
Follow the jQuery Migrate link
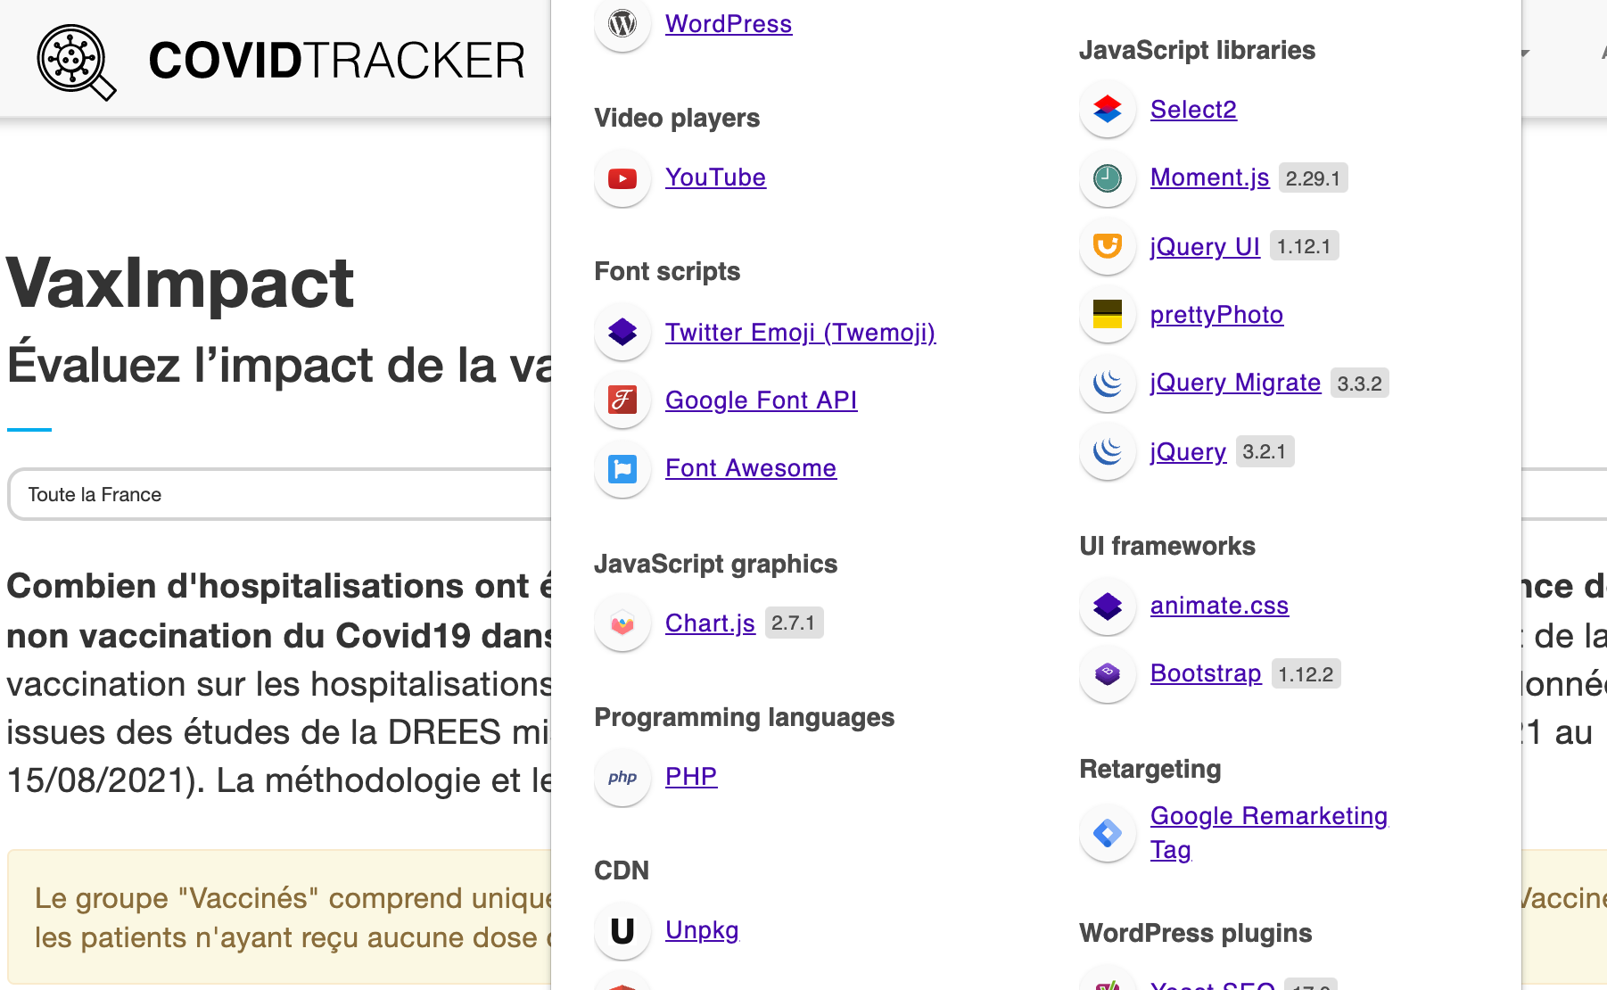[x=1235, y=383]
